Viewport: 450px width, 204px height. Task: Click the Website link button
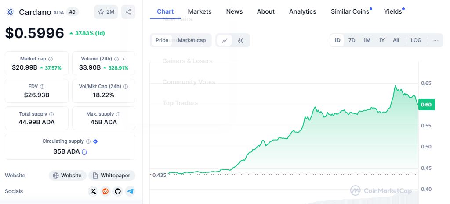67,176
